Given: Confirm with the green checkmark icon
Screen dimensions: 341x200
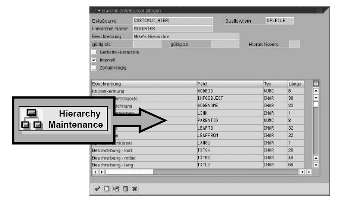Looking at the screenshot, I should pyautogui.click(x=97, y=189).
